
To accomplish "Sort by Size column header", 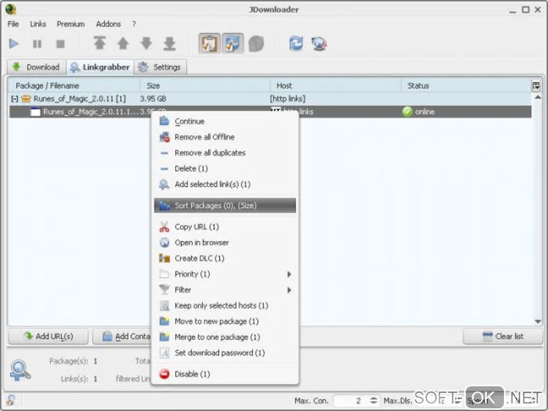I will click(x=205, y=85).
